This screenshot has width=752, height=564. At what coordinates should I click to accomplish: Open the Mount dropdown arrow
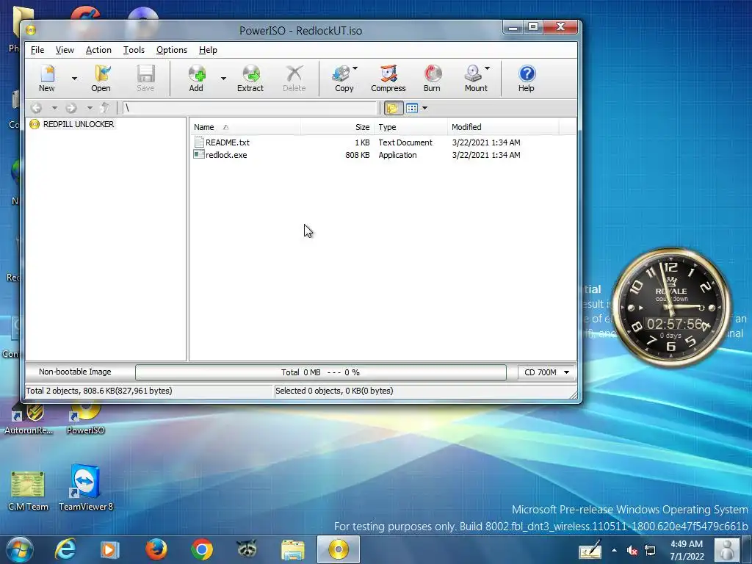click(x=488, y=68)
